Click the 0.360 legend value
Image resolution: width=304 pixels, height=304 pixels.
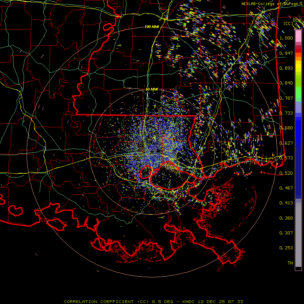pos(286,218)
